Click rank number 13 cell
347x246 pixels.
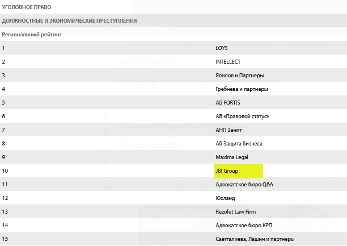(5, 212)
